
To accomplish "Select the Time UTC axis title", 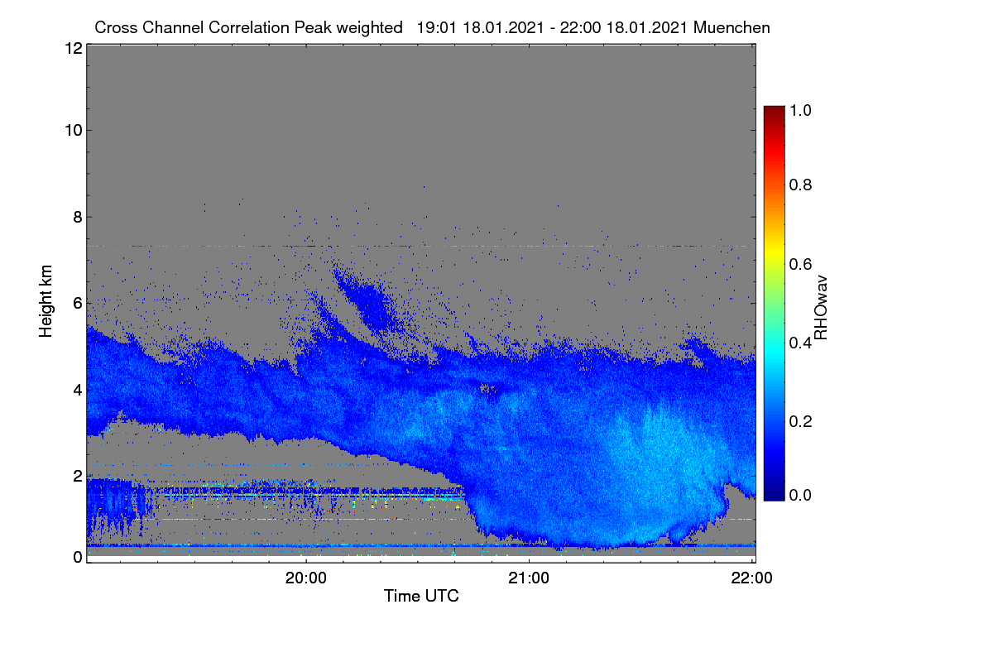I will click(x=421, y=596).
